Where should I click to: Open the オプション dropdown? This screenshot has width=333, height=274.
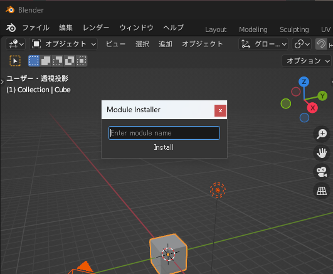tap(307, 61)
